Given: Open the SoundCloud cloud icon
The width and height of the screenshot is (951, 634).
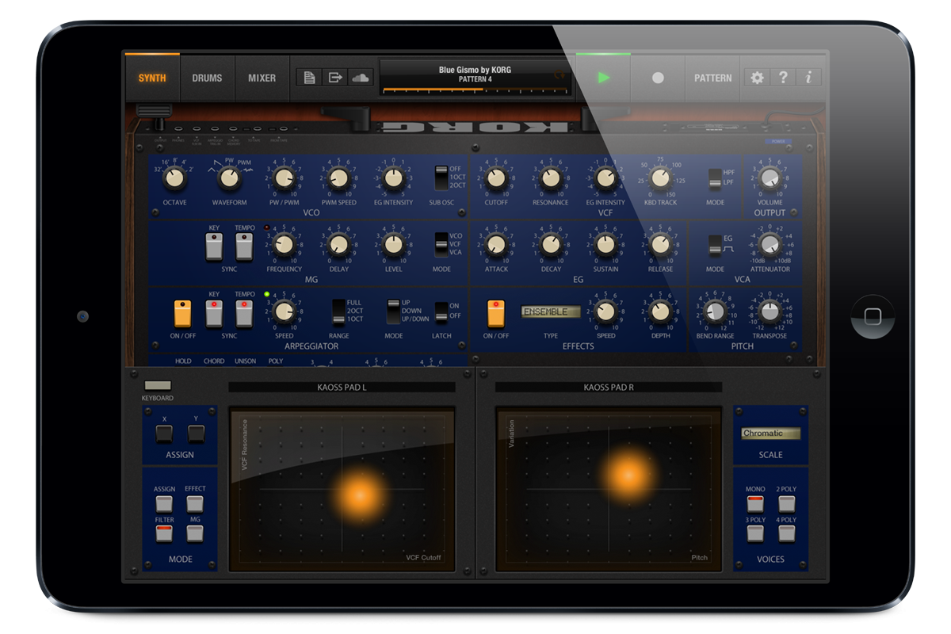Looking at the screenshot, I should [361, 78].
